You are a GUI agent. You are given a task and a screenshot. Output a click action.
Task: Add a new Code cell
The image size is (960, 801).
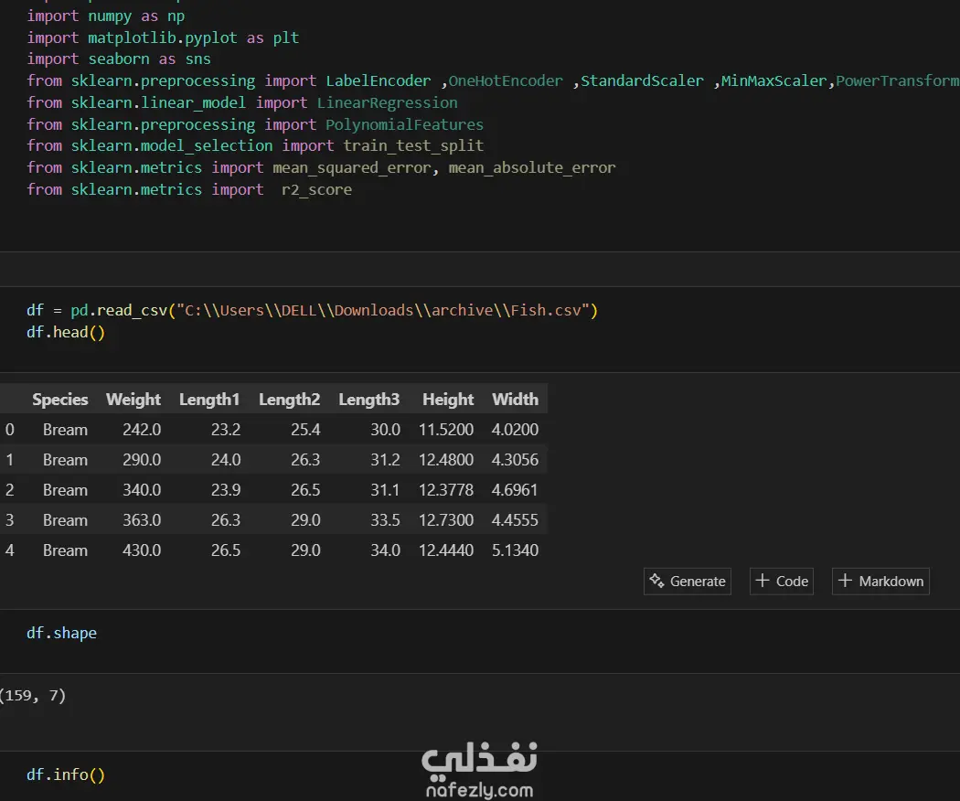pos(782,581)
